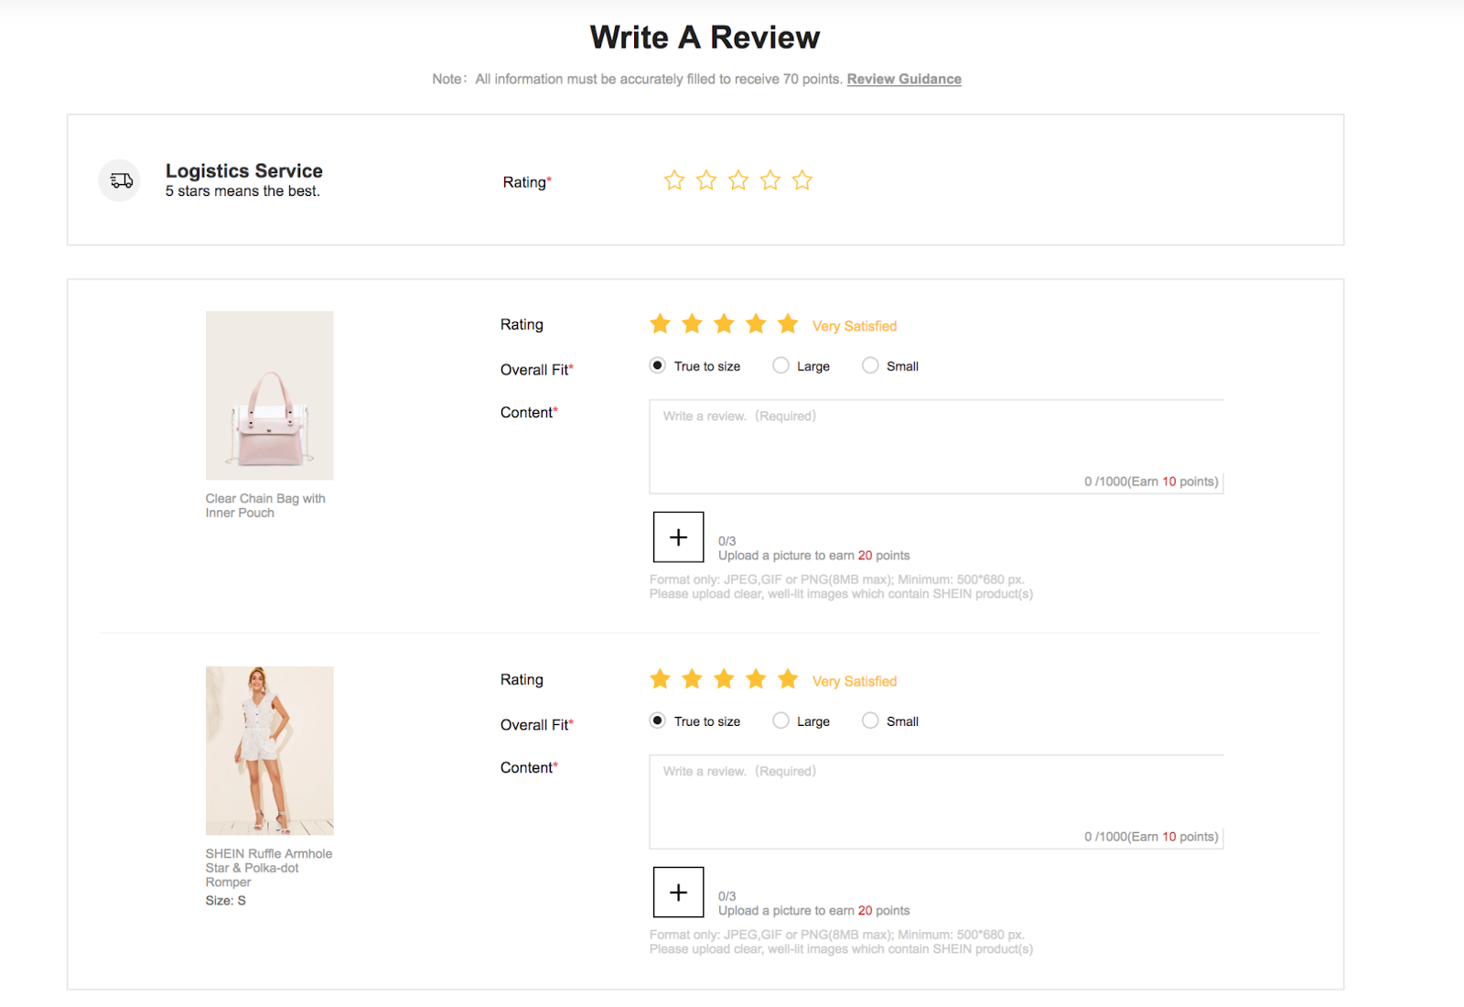Rate Logistics Service three stars
This screenshot has height=1007, width=1464.
point(738,180)
